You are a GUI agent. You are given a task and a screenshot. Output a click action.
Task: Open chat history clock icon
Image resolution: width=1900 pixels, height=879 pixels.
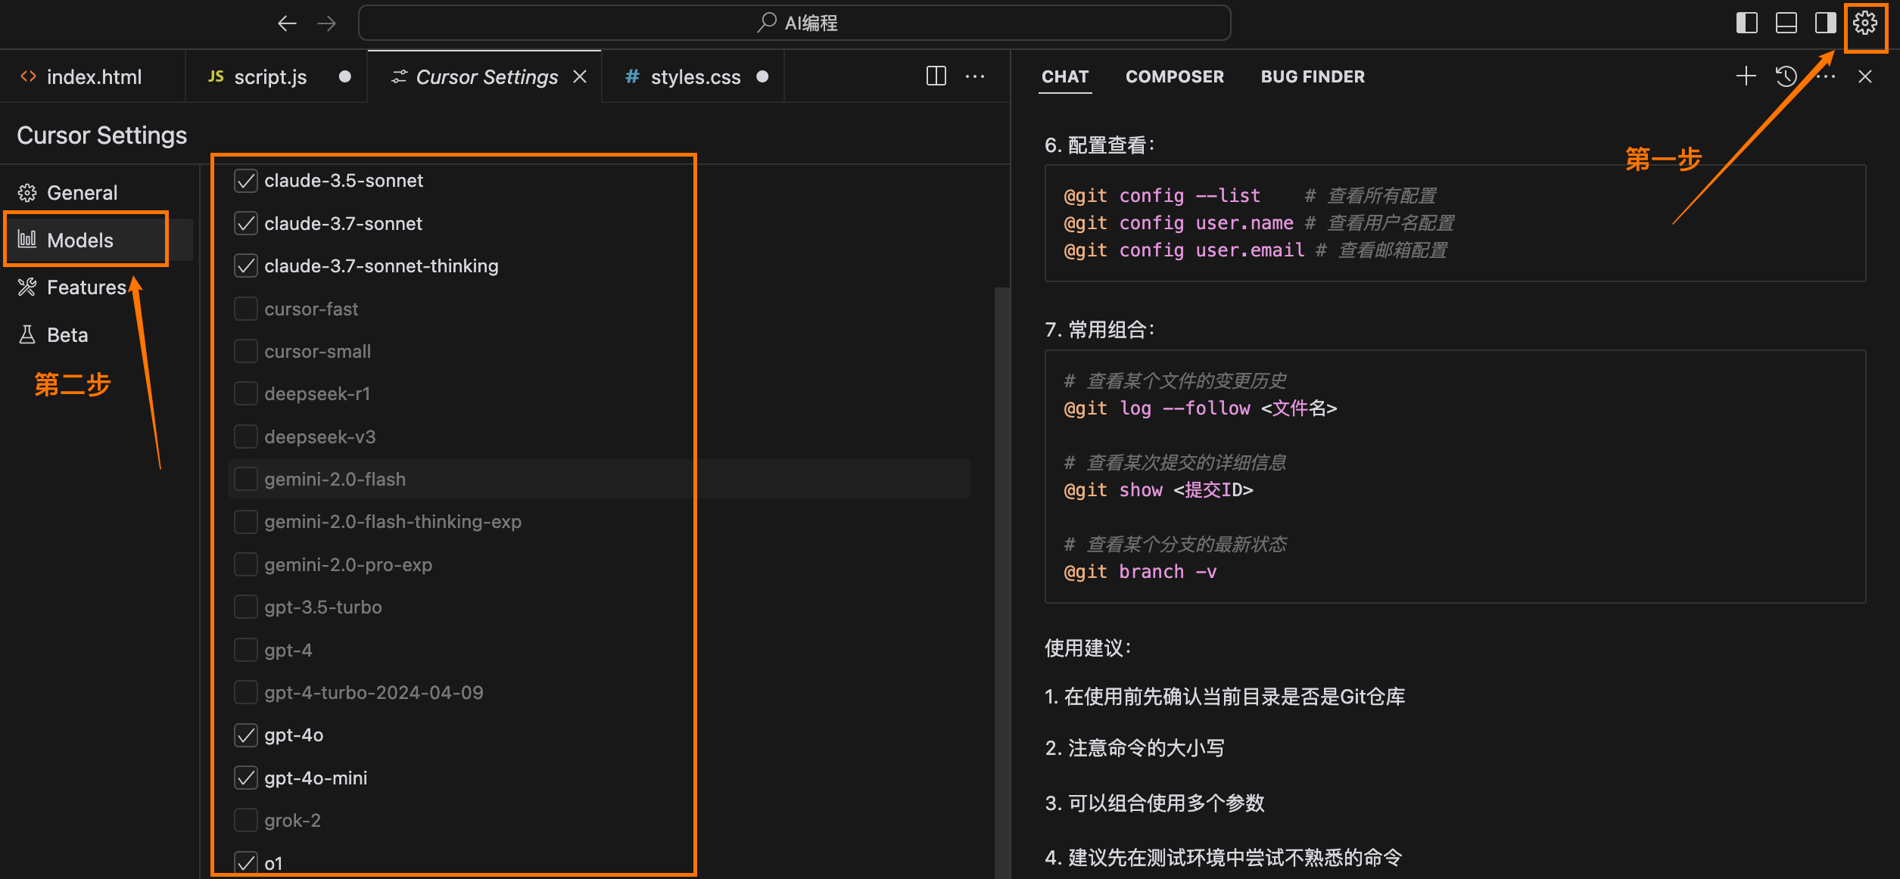pos(1786,76)
